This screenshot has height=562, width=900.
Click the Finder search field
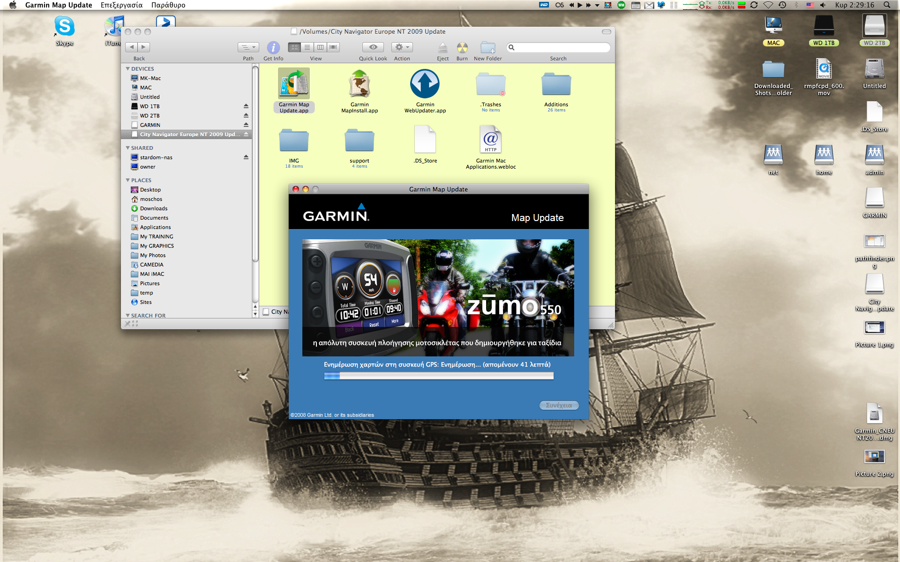click(x=558, y=47)
